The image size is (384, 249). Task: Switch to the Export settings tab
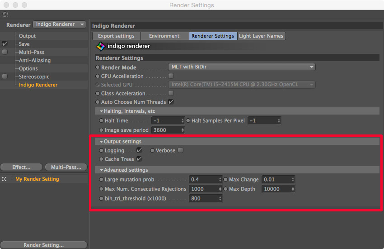[116, 36]
